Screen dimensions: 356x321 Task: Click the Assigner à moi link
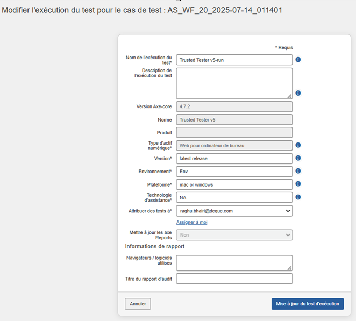[191, 222]
